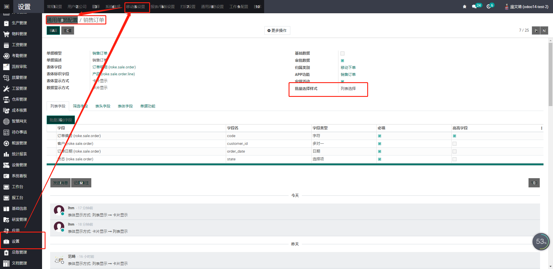Open 设备管理 in the sidebar
Image resolution: width=553 pixels, height=269 pixels.
coord(19,165)
